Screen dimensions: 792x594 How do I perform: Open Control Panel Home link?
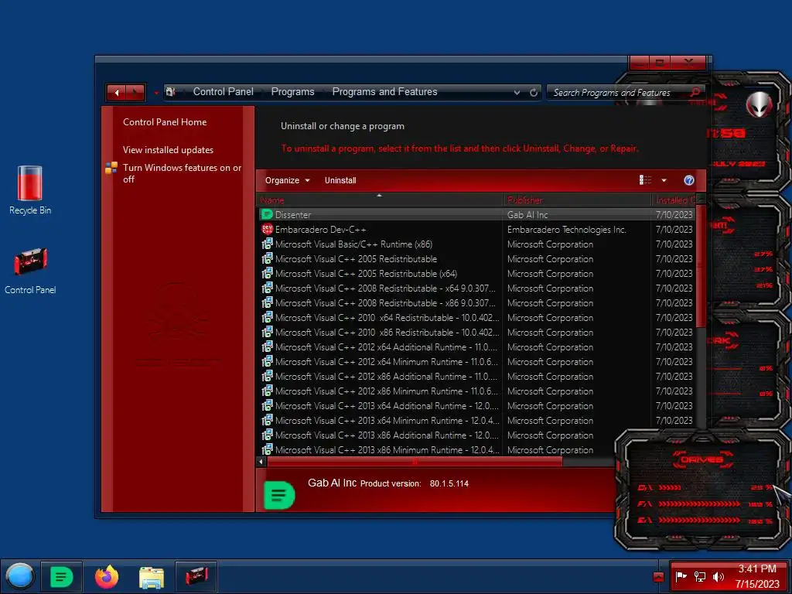165,121
